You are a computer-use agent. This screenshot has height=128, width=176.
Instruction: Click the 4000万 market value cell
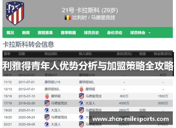click(124, 103)
